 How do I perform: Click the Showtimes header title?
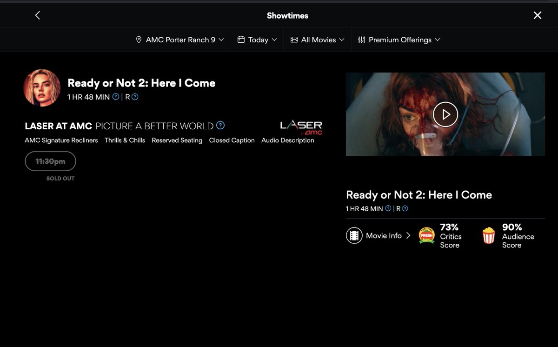click(x=287, y=15)
